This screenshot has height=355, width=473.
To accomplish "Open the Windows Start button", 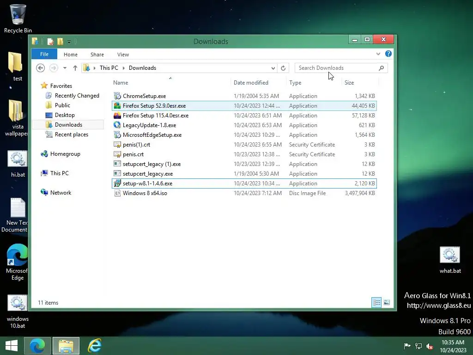I will (x=12, y=346).
